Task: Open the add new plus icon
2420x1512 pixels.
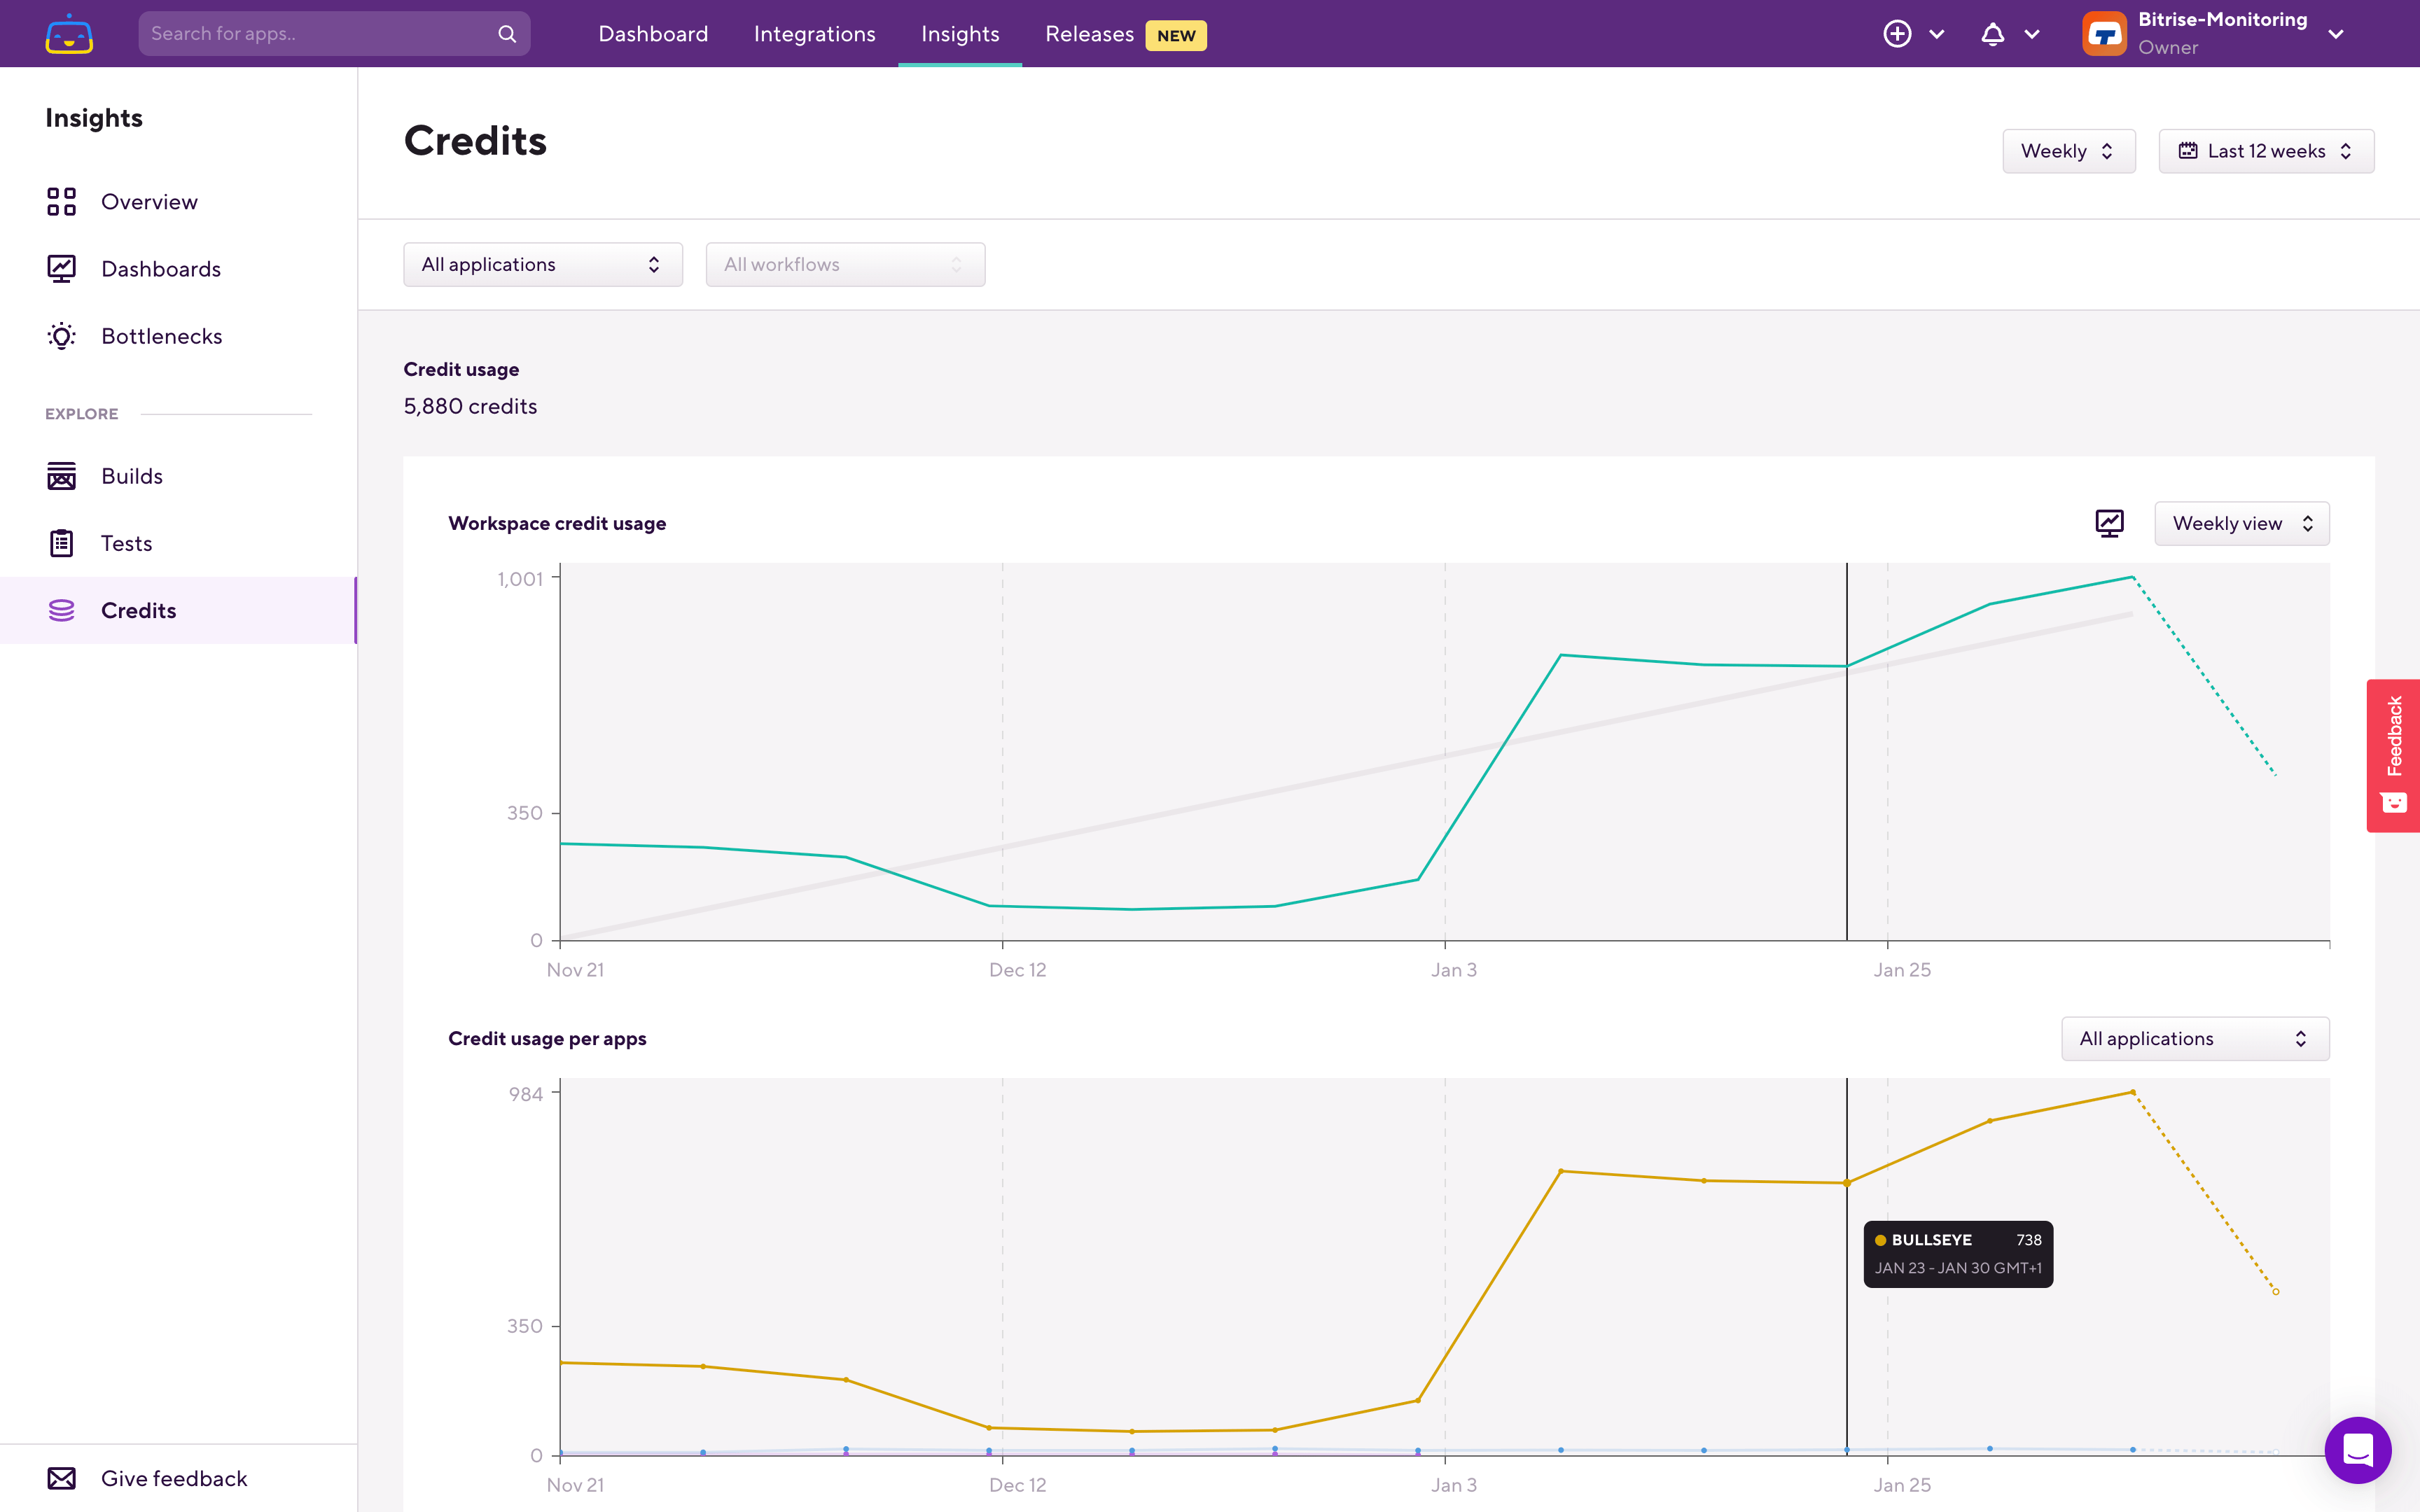Action: [1897, 34]
